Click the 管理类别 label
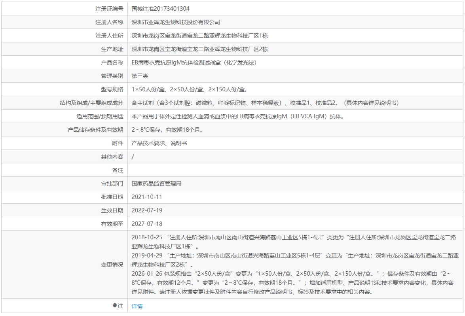The image size is (465, 316). click(x=112, y=76)
